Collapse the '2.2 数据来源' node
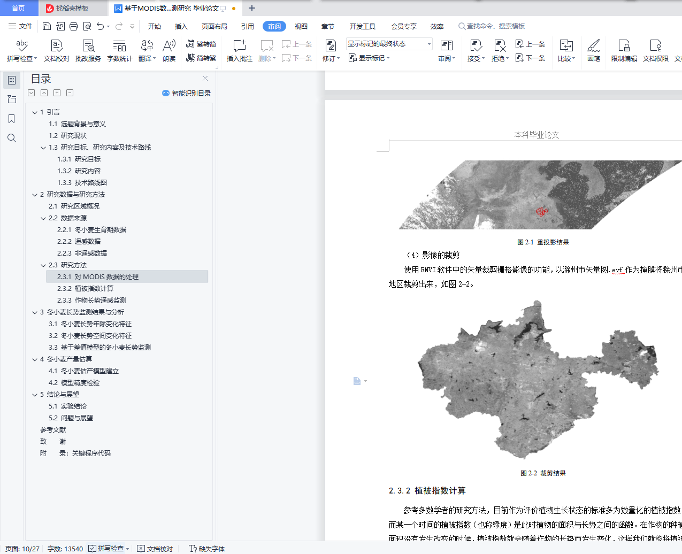Viewport: 682px width, 554px height. [43, 218]
